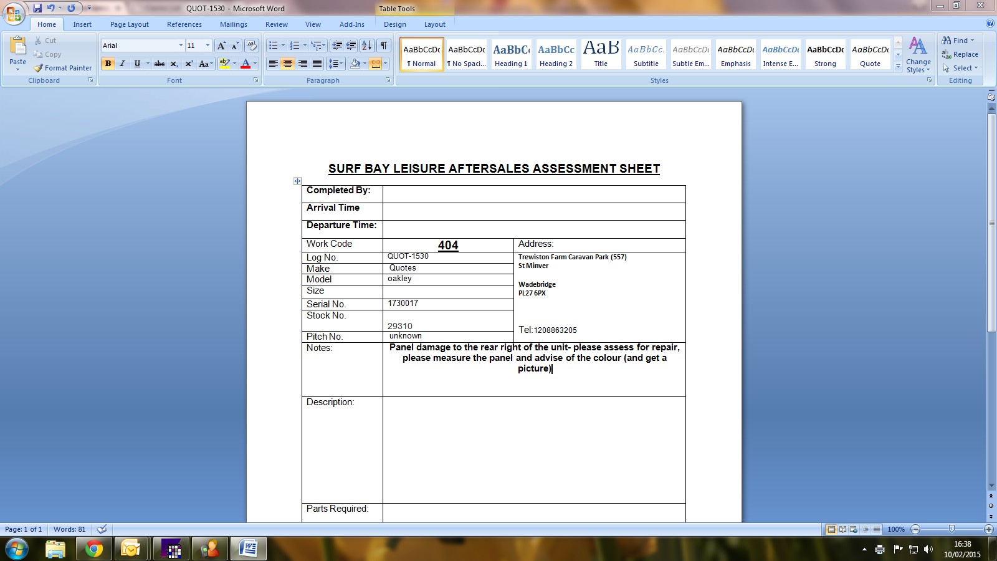Clear formatting
The width and height of the screenshot is (997, 561).
[x=252, y=46]
